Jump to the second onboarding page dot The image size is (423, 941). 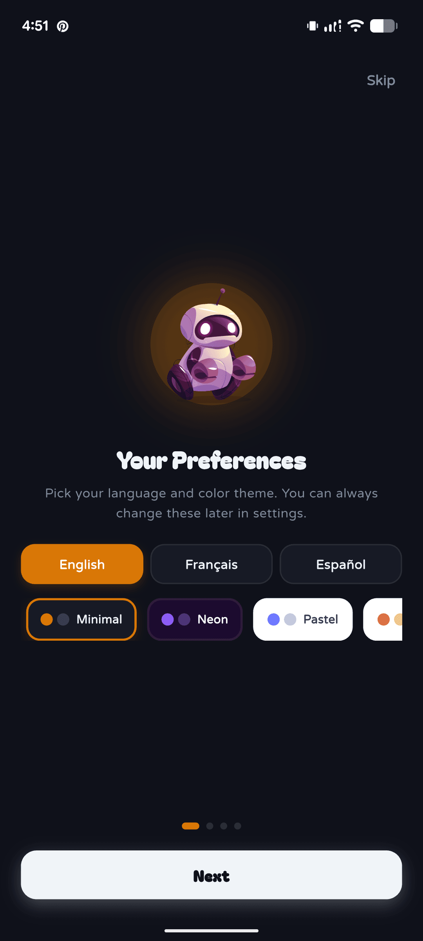210,826
